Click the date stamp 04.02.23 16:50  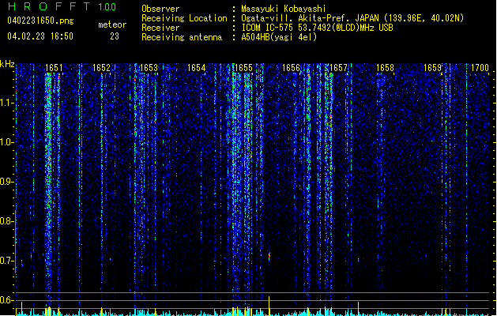[x=40, y=36]
